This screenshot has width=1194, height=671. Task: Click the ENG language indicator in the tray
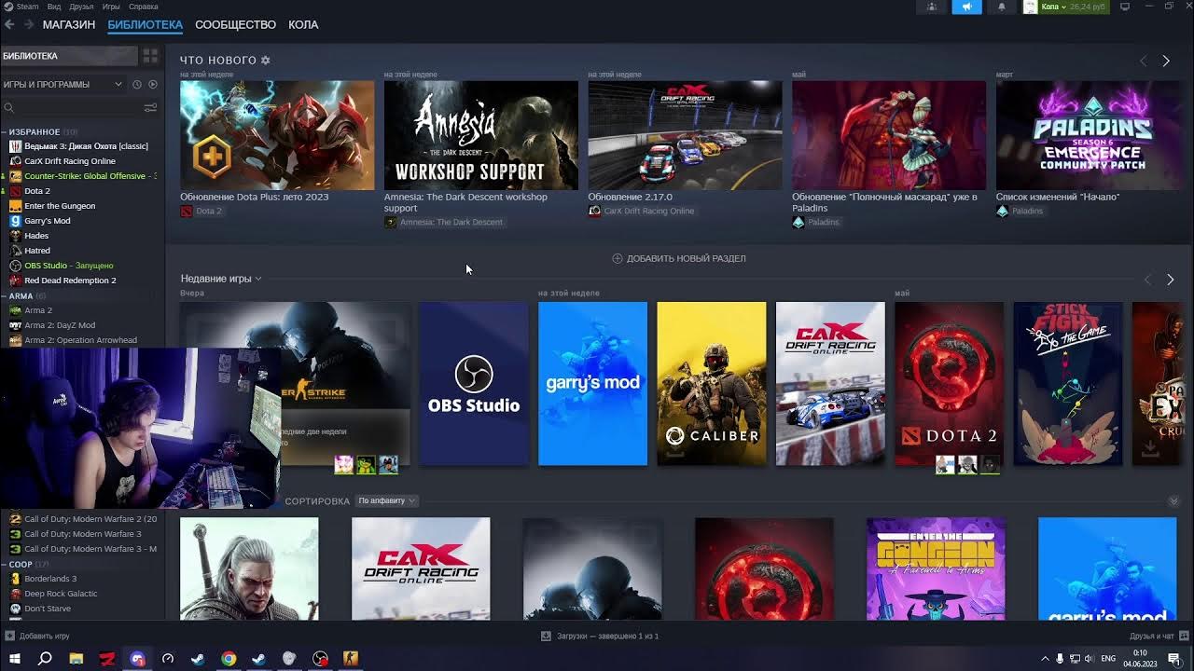coord(1109,659)
